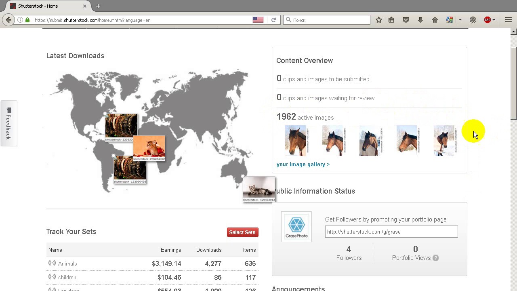517x291 pixels.
Task: Open a new browser tab
Action: (x=98, y=6)
